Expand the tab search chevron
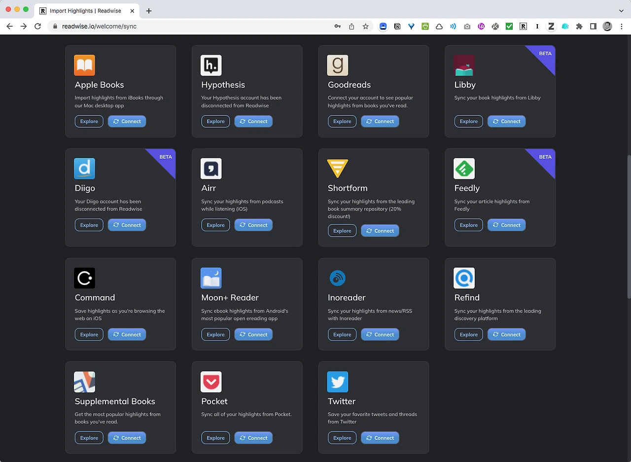 click(621, 10)
